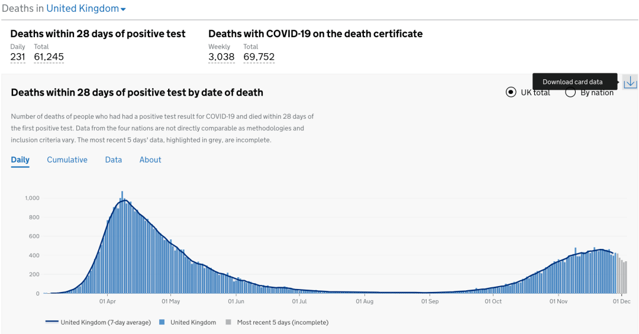
Task: Open the Data tab
Action: (114, 160)
